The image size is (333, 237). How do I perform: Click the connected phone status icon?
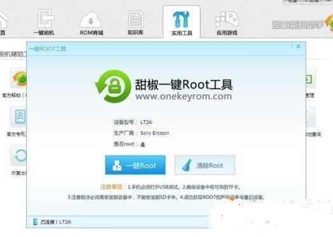click(x=35, y=222)
